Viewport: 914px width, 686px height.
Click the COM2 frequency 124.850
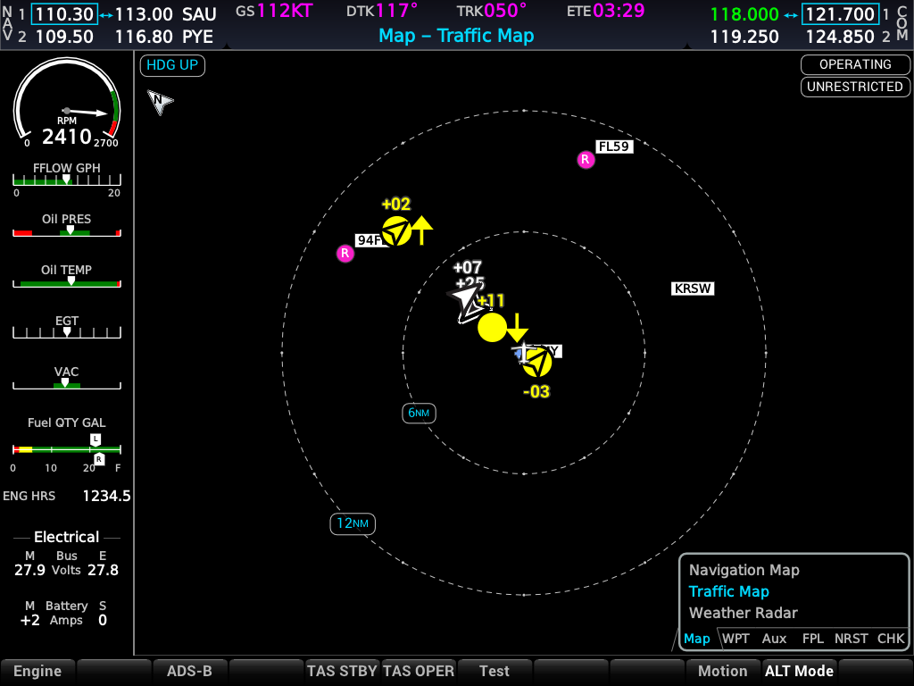(840, 37)
